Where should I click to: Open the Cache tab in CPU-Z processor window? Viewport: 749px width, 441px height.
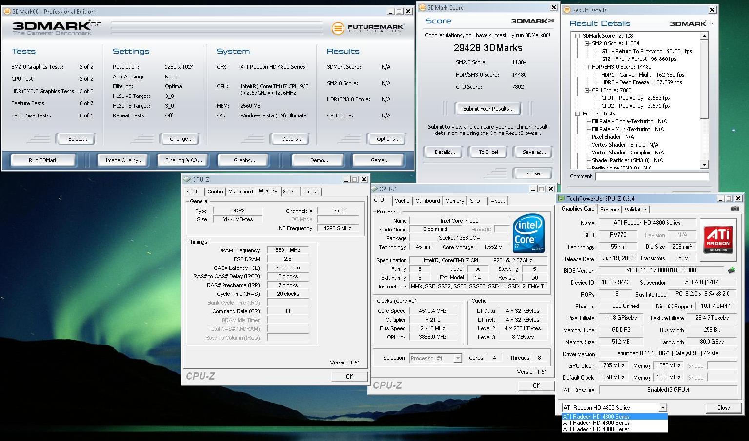tap(402, 201)
